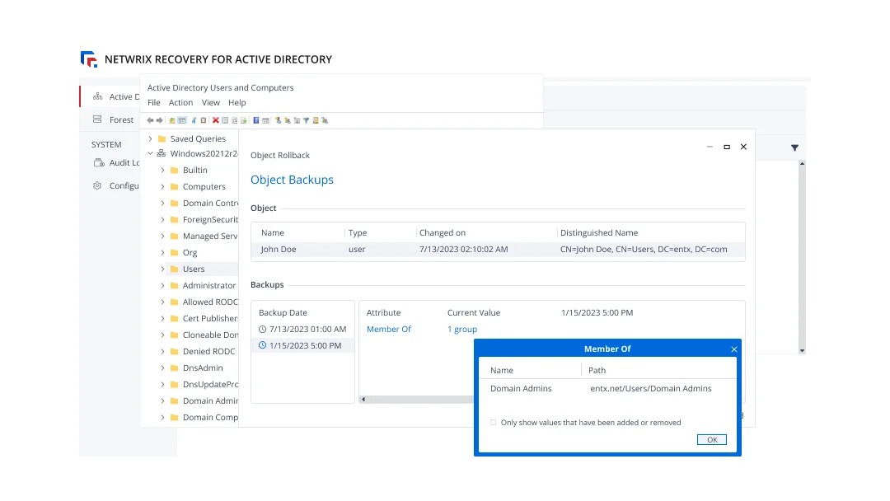
Task: Open the Action menu
Action: click(180, 103)
